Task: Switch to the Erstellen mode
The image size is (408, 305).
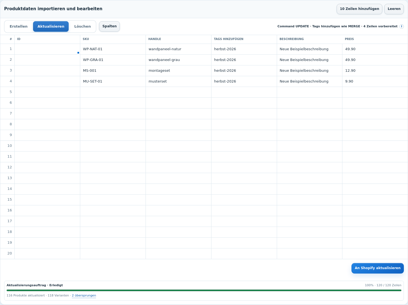Action: (x=18, y=26)
